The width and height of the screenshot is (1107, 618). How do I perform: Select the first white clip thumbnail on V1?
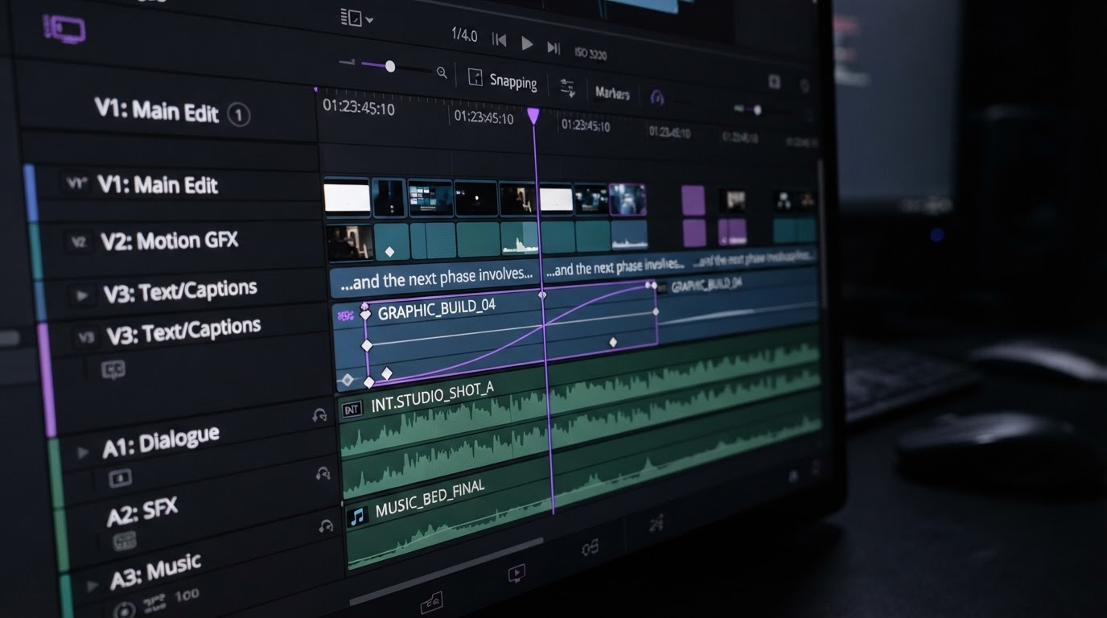tap(347, 197)
